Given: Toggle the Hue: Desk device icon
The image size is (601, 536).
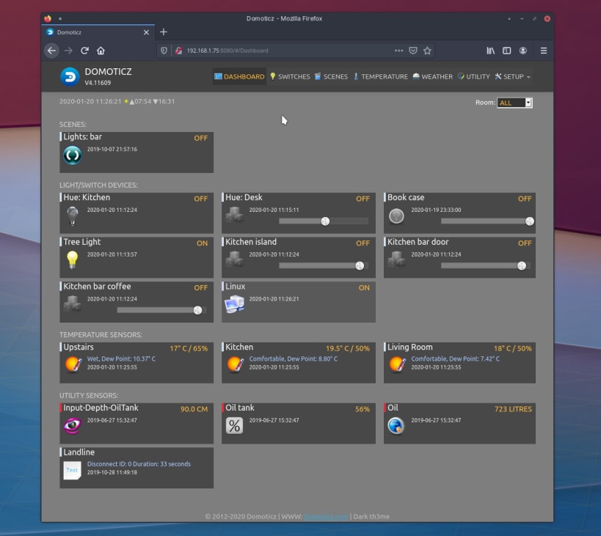Looking at the screenshot, I should [x=234, y=215].
